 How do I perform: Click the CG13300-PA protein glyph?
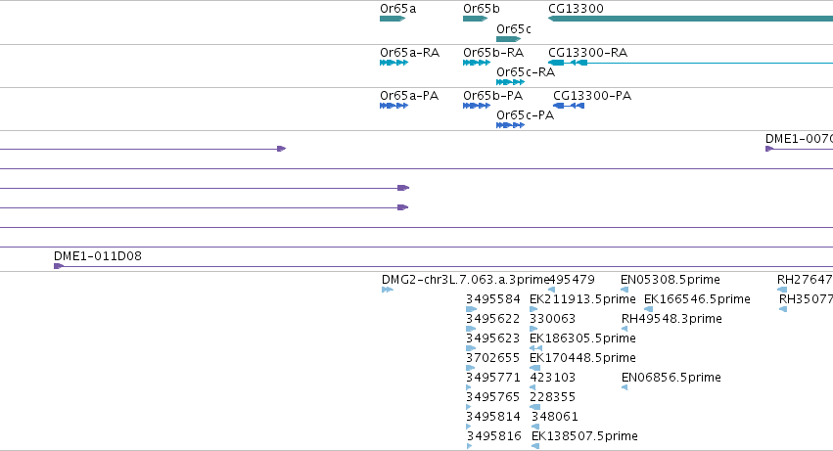(x=569, y=106)
